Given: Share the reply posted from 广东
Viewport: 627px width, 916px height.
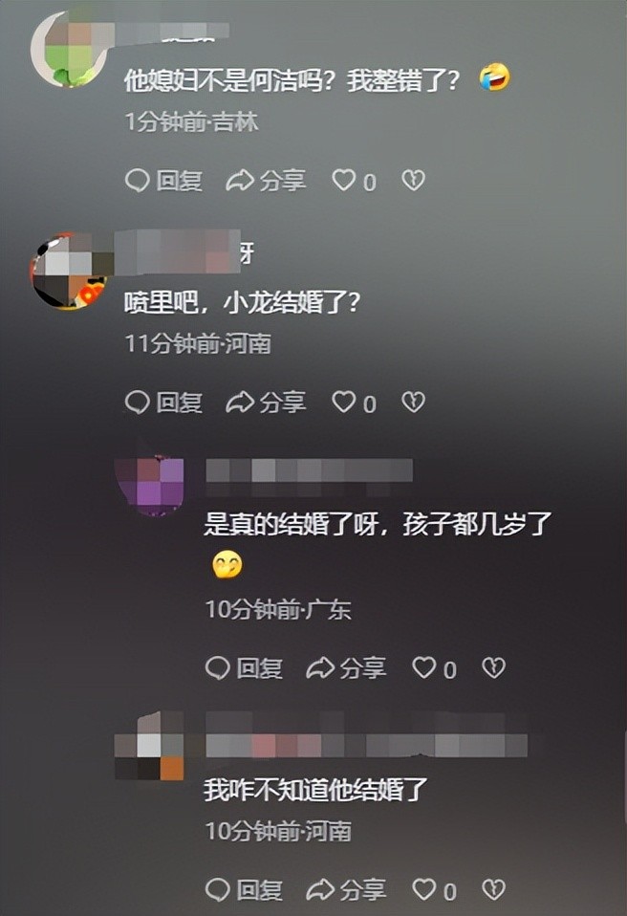Looking at the screenshot, I should [346, 668].
